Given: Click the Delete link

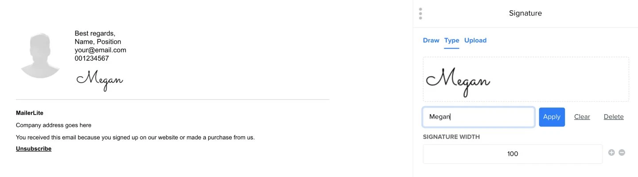Looking at the screenshot, I should [614, 117].
